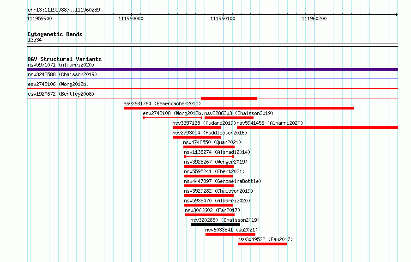411x262 pixels.
Task: Click the 111960100 ruler tick label
Action: click(223, 18)
